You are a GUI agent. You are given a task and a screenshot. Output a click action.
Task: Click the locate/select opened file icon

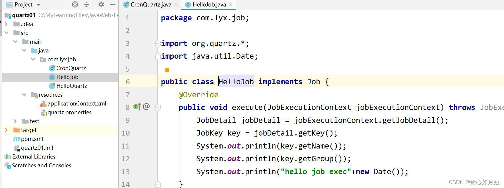tap(75, 4)
